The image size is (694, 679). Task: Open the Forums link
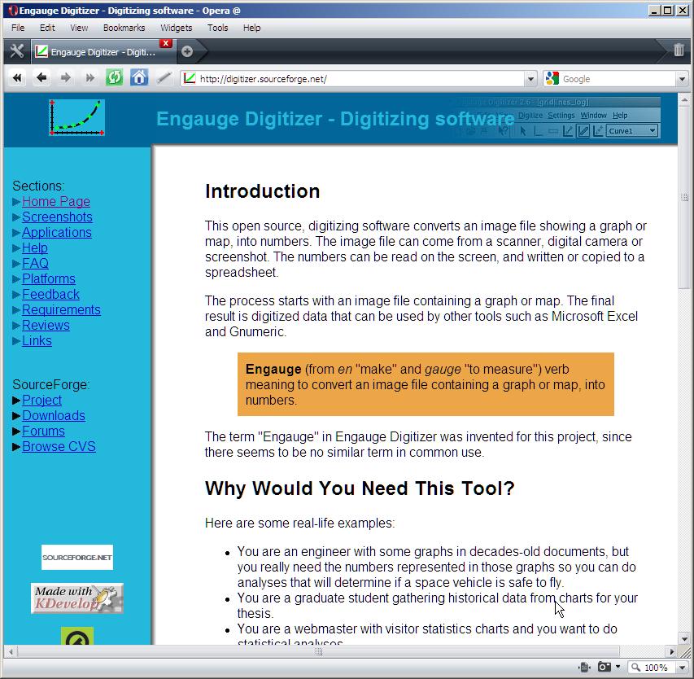(x=43, y=431)
